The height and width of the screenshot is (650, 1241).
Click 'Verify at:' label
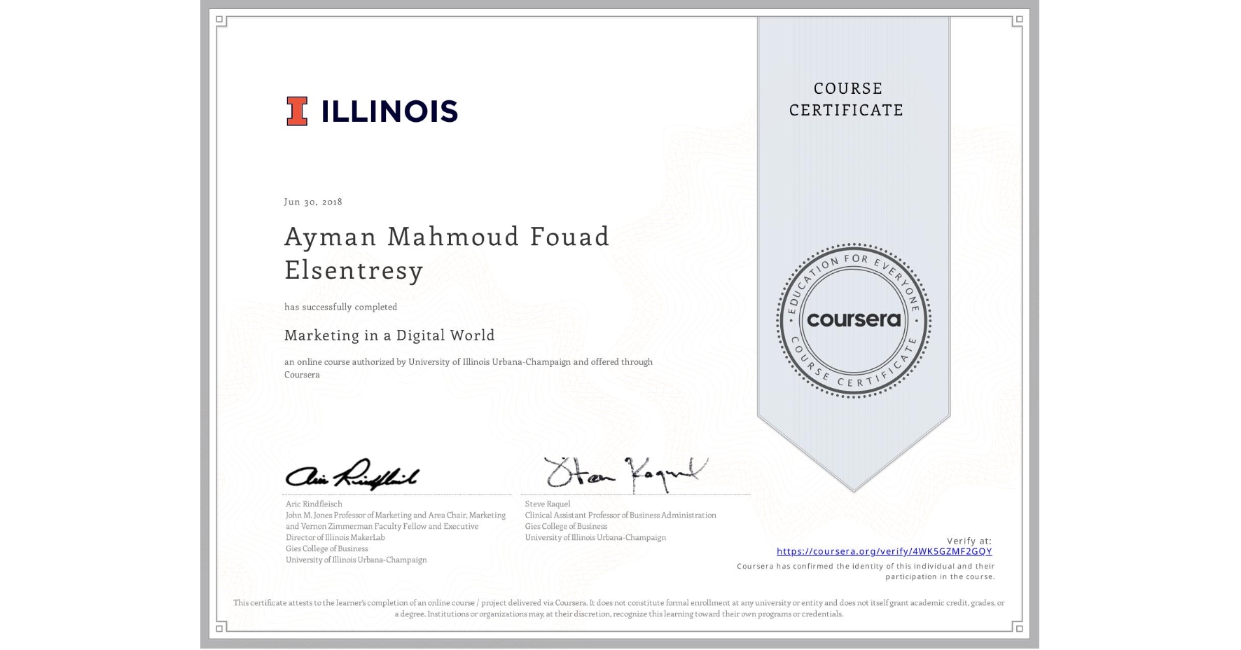click(x=969, y=541)
